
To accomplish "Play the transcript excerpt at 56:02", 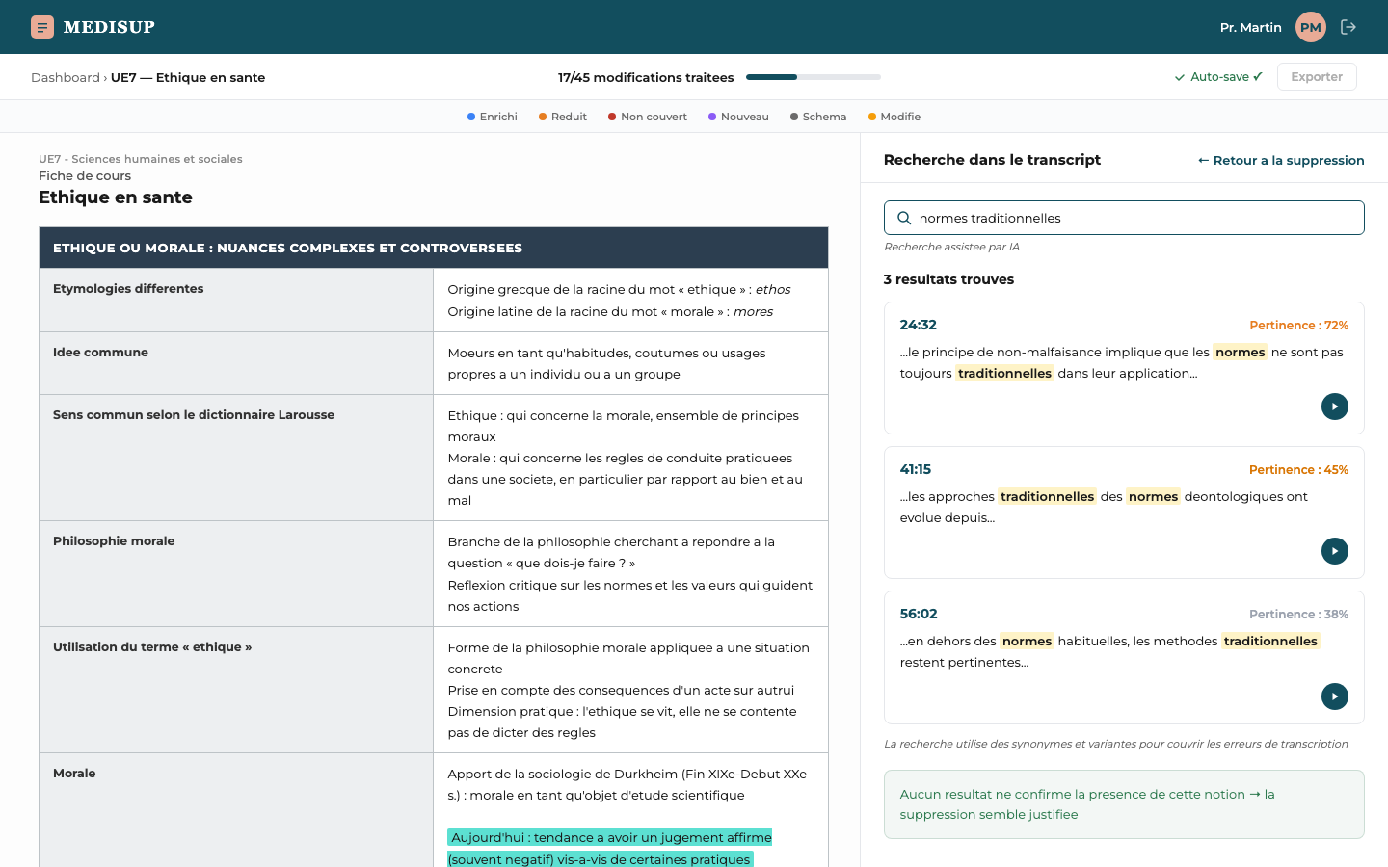I will coord(1335,696).
